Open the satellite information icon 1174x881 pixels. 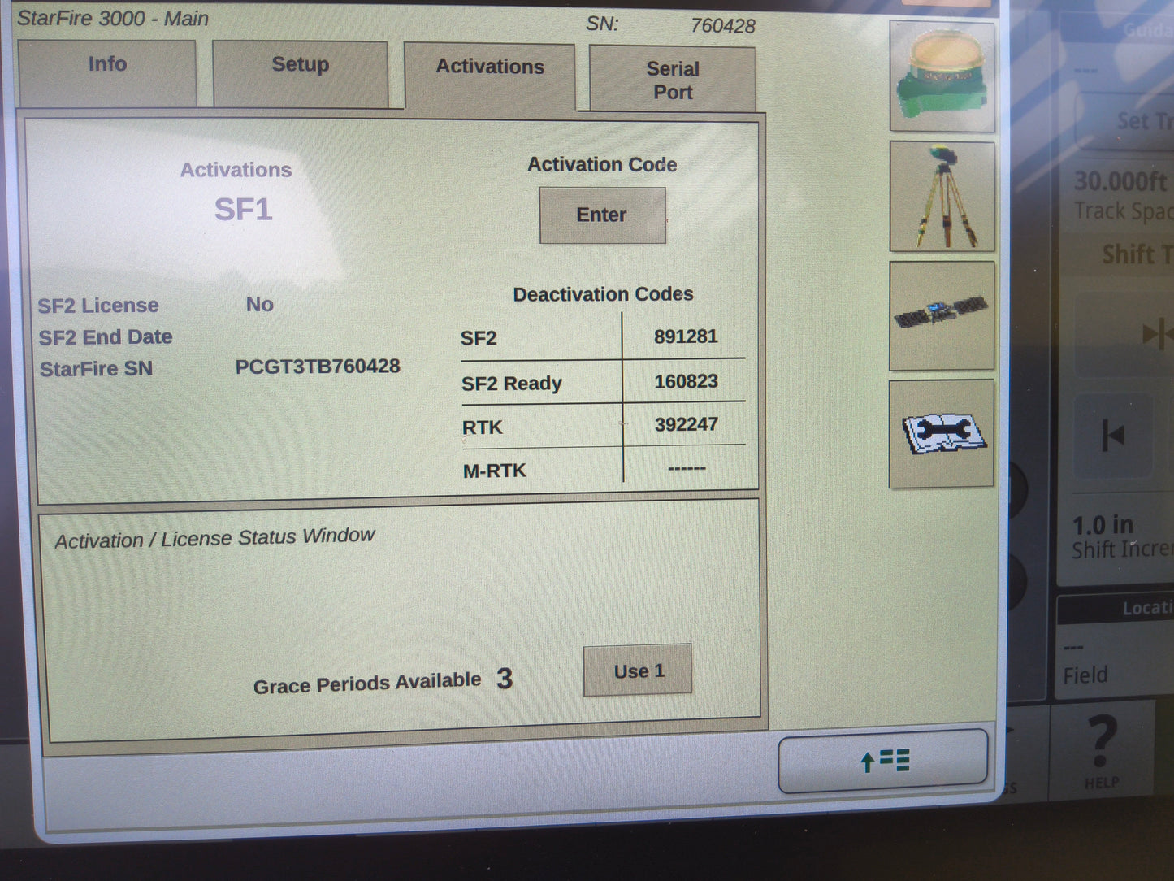click(x=942, y=315)
